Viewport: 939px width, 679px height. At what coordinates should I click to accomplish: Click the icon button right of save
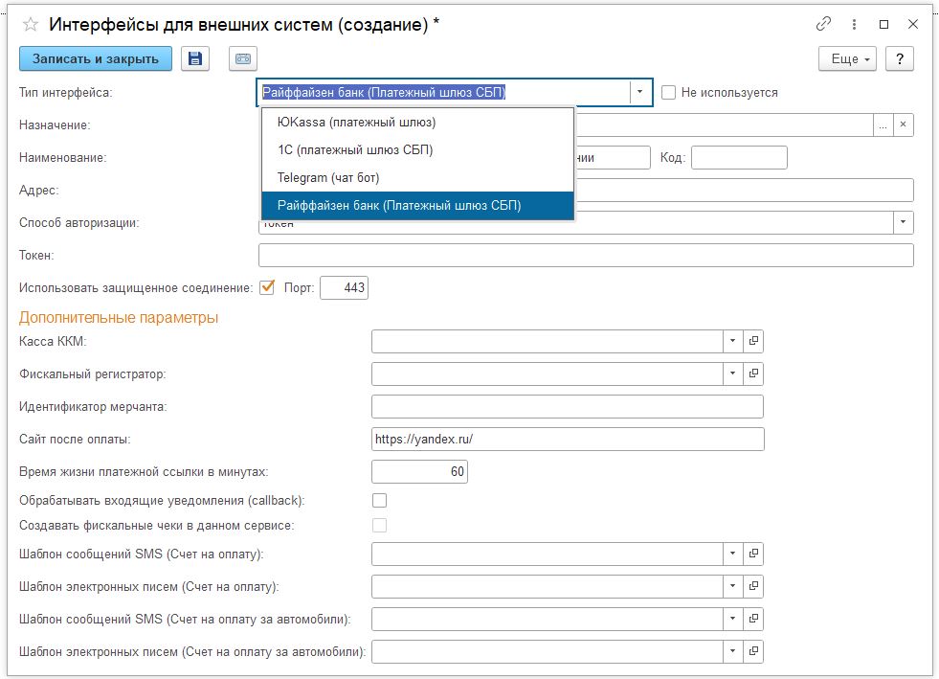(243, 58)
